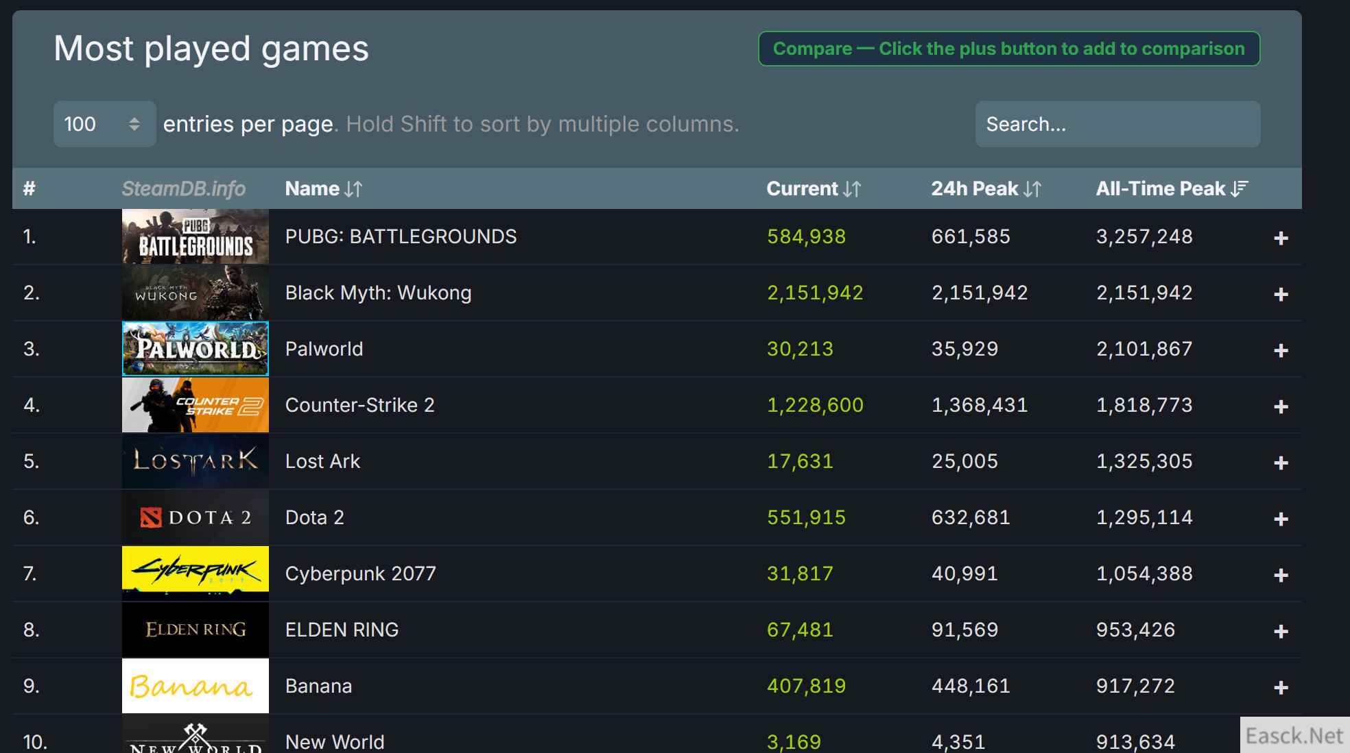Screen dimensions: 1350x753
Task: Sort table by All-Time Peak column
Action: 1172,188
